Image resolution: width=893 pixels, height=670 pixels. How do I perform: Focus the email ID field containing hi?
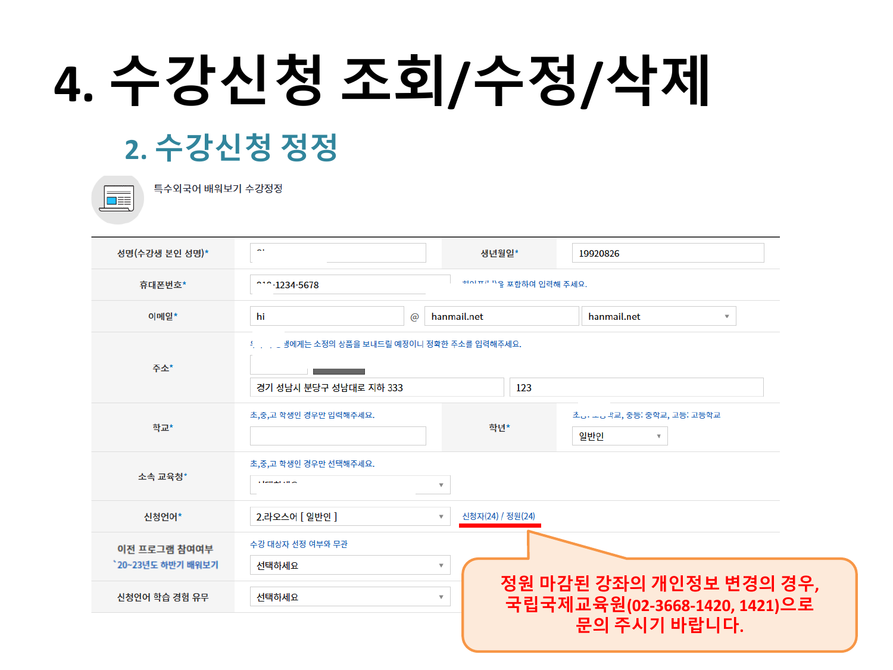coord(326,316)
